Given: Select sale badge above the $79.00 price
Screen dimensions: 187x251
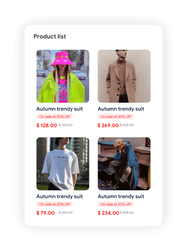Looking at the screenshot, I should click(x=55, y=204).
